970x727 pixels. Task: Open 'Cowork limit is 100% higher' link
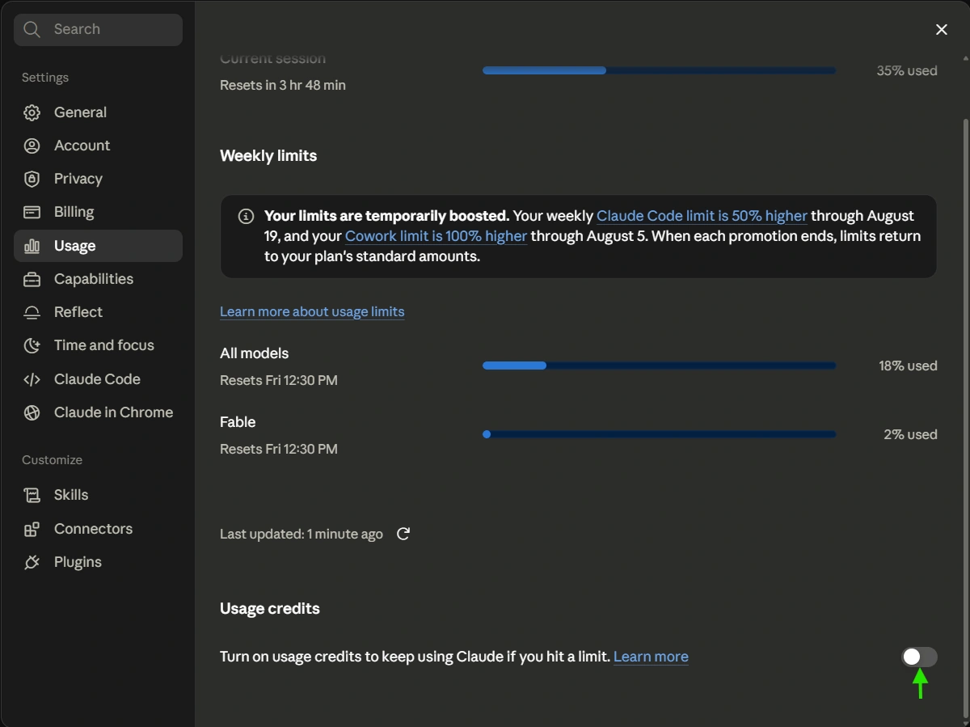tap(436, 236)
